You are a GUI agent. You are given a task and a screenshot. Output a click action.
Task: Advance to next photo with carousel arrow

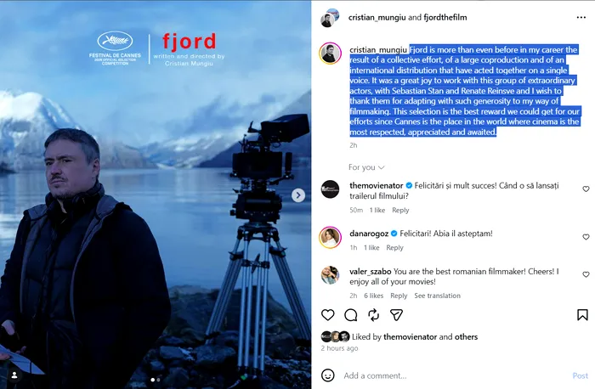pos(298,195)
